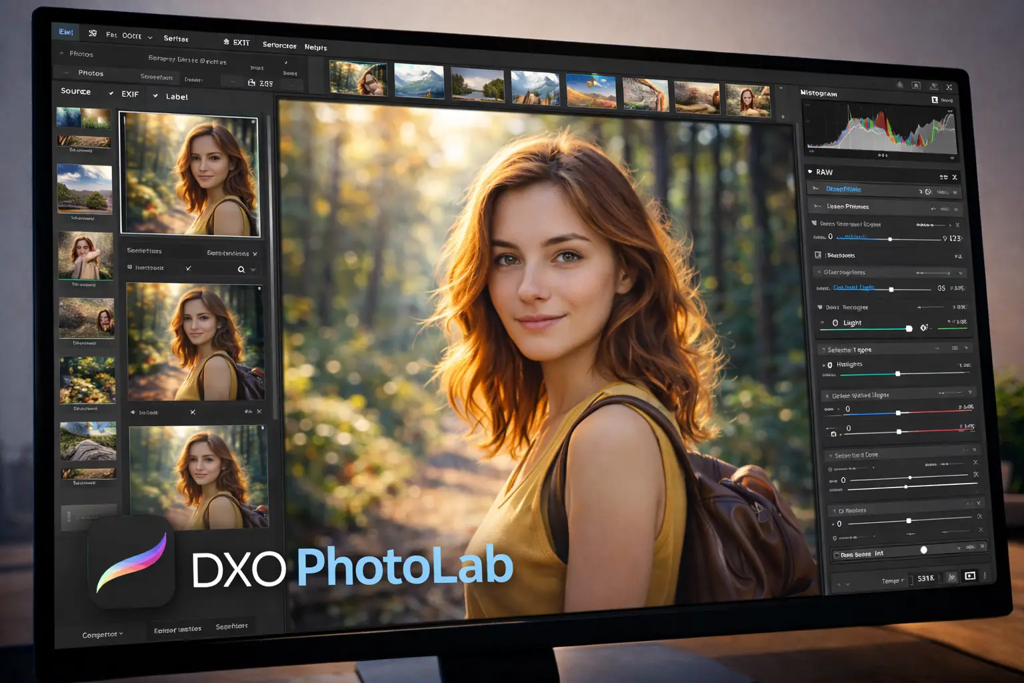Adjust the Light slider handle
The height and width of the screenshot is (683, 1024).
909,328
